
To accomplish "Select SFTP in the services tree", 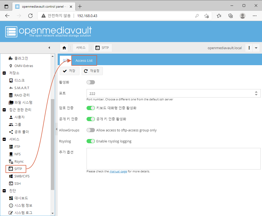I will pyautogui.click(x=16, y=169).
